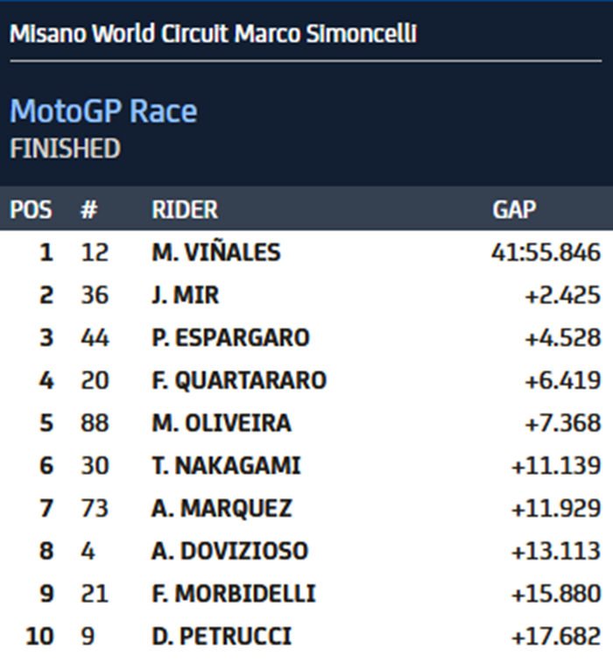Screen dimensions: 613x663
Task: Select the RIDER column header
Action: (185, 210)
